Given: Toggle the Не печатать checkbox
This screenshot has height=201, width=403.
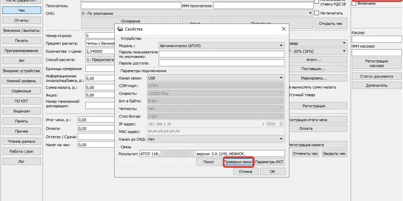Looking at the screenshot, I should point(316,13).
